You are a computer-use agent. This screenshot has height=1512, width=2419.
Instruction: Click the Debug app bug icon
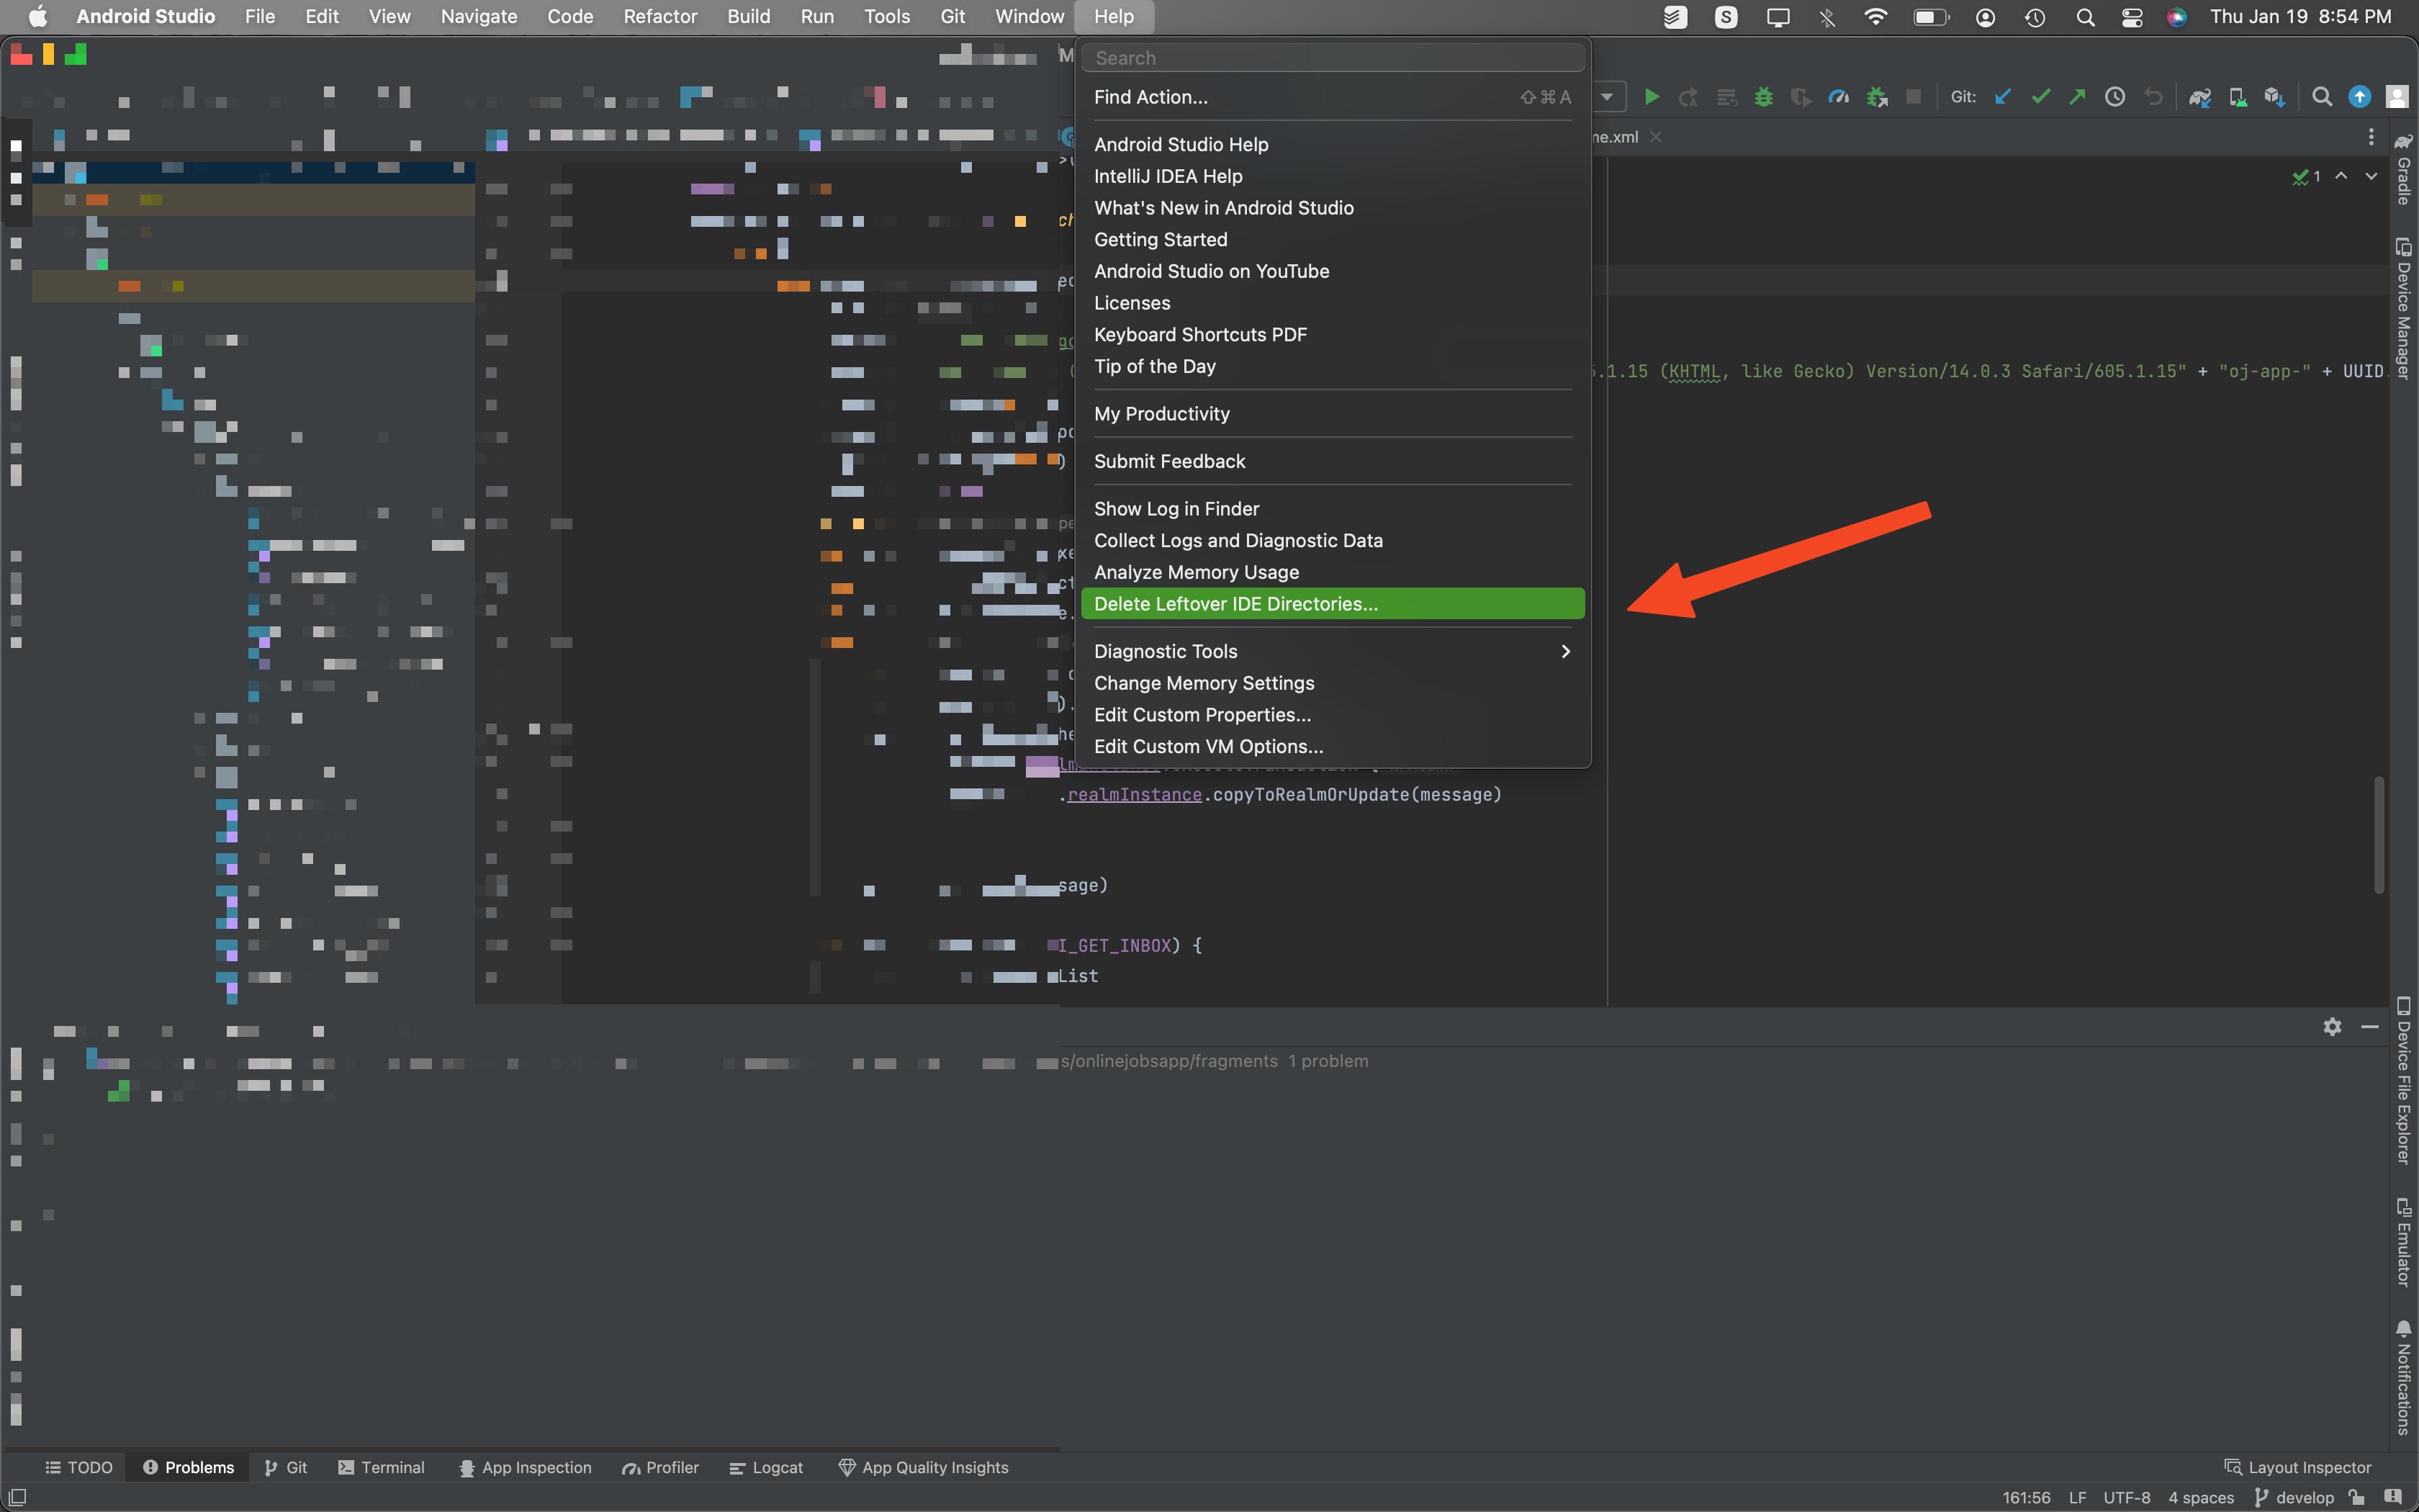pos(1763,97)
